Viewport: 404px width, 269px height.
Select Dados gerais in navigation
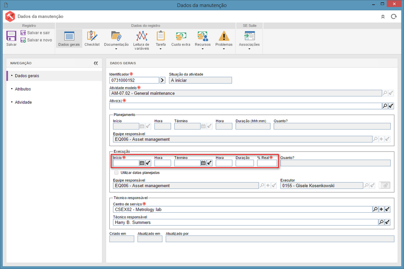point(54,76)
